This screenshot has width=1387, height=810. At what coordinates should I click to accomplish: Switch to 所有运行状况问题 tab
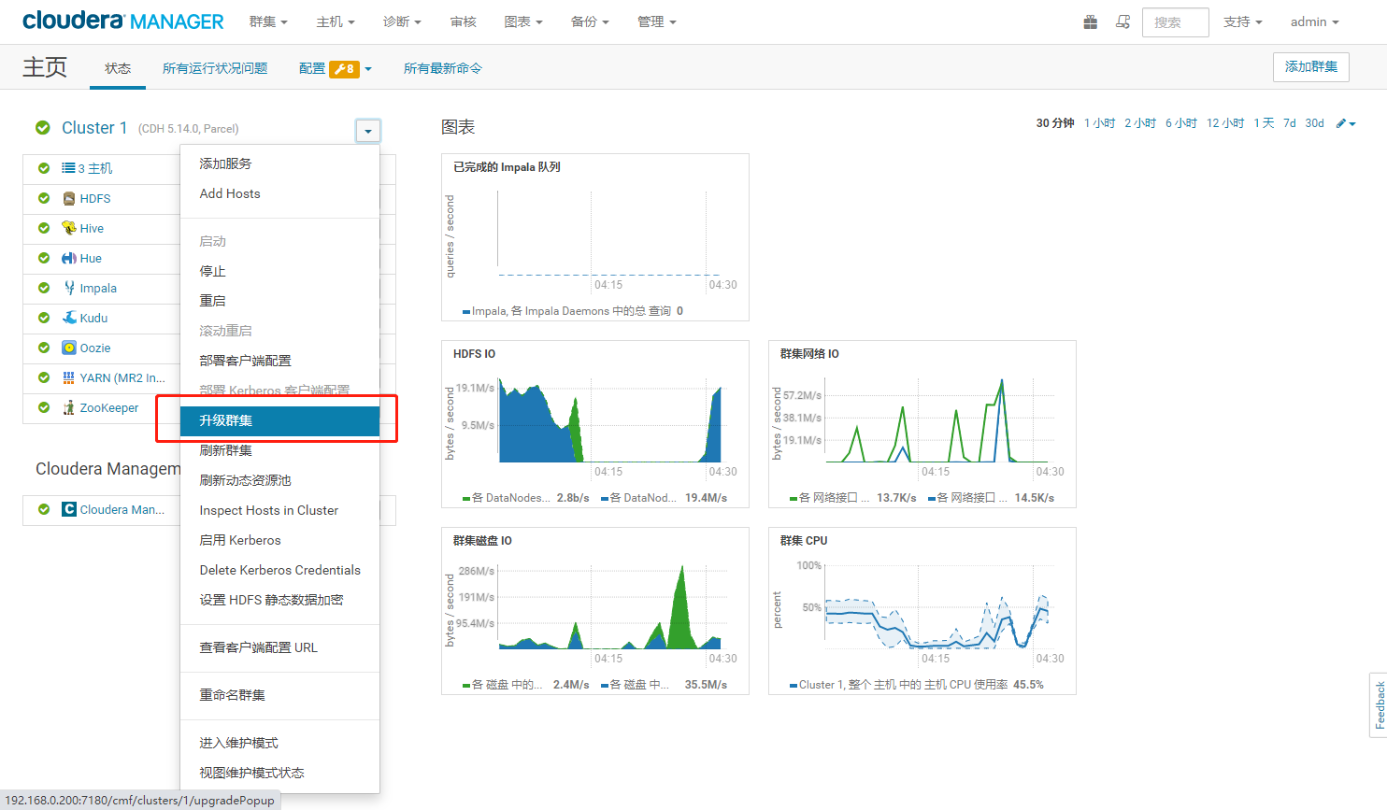point(215,68)
